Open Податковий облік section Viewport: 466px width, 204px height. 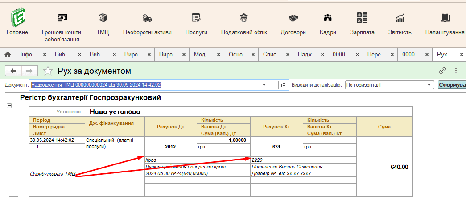click(244, 19)
